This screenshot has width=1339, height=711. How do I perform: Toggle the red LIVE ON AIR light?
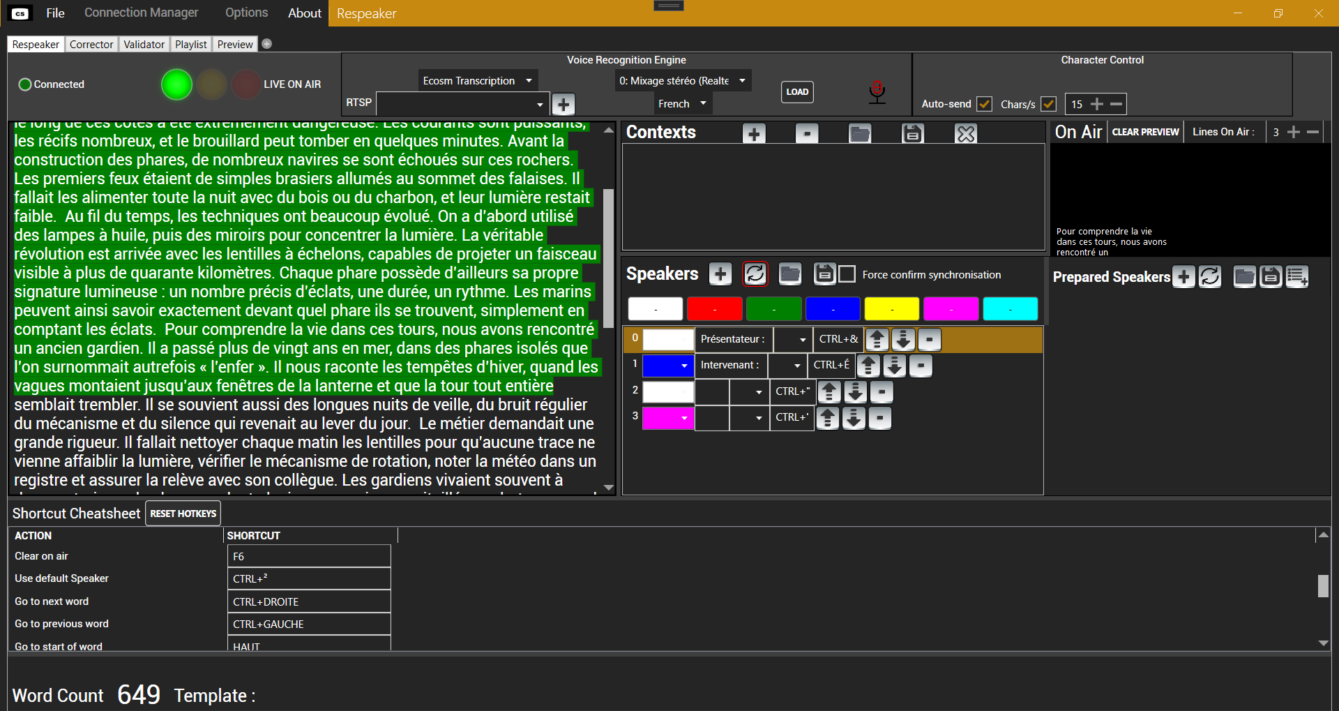click(x=246, y=84)
